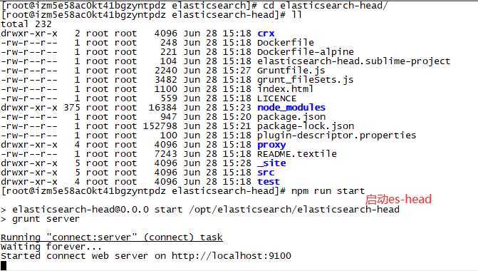The height and width of the screenshot is (271, 478).
Task: Click the proxy directory name
Action: point(271,145)
